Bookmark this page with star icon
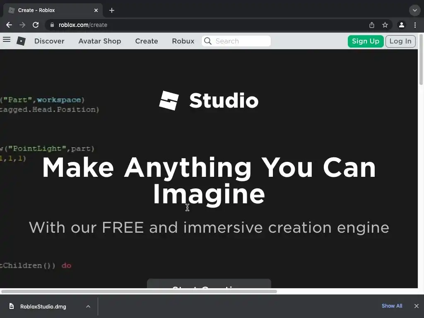The width and height of the screenshot is (424, 318). pos(385,25)
